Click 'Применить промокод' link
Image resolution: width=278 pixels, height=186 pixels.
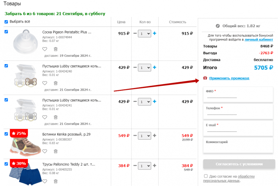pos(229,78)
